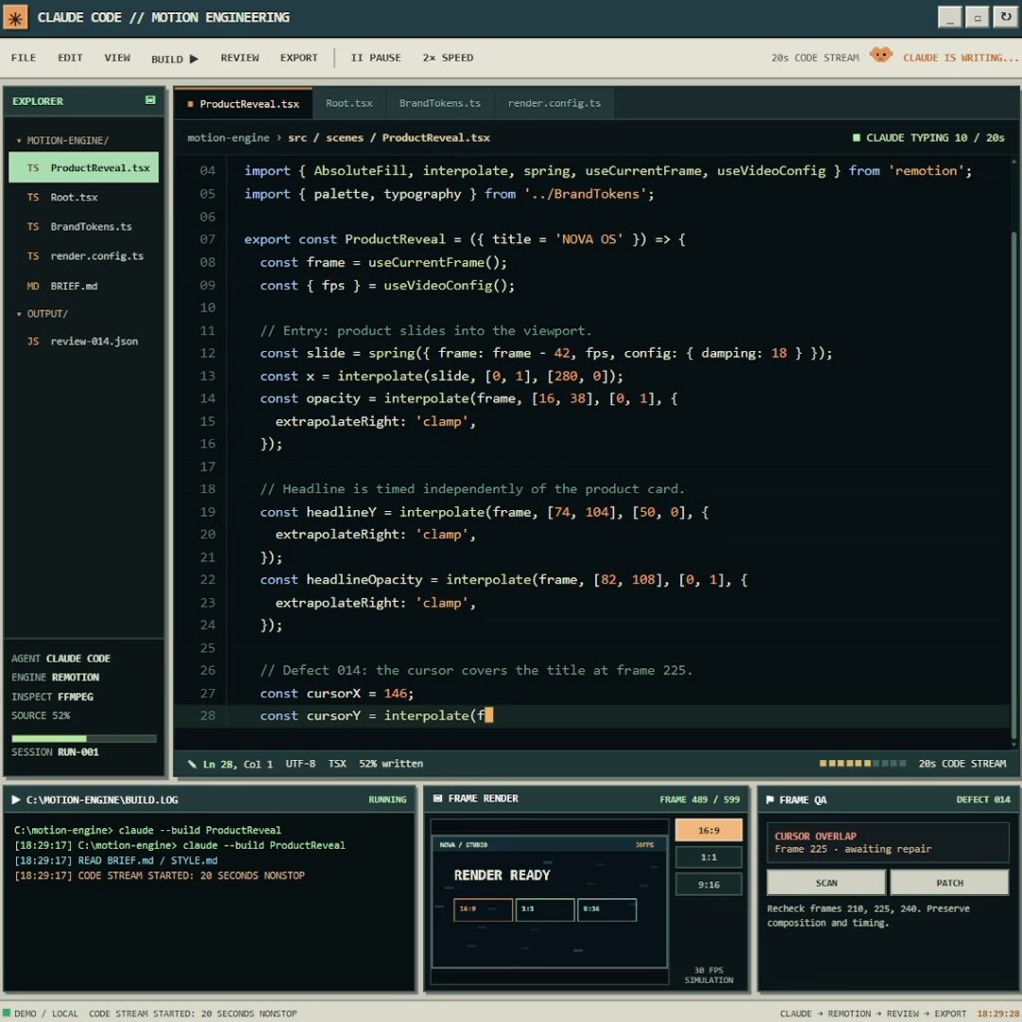
Task: Click the Explorer panel collapse icon
Action: tap(150, 100)
